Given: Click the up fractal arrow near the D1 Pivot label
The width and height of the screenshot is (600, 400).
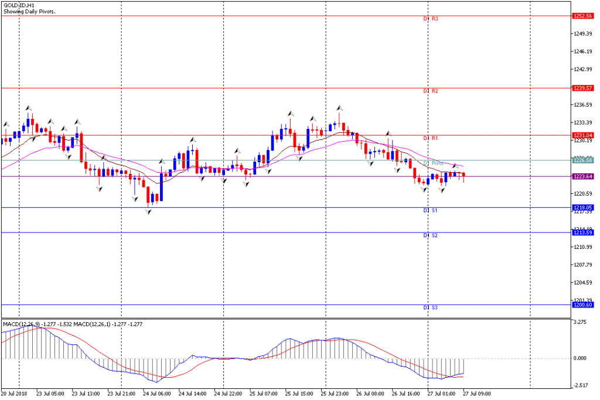Looking at the screenshot, I should tap(455, 166).
